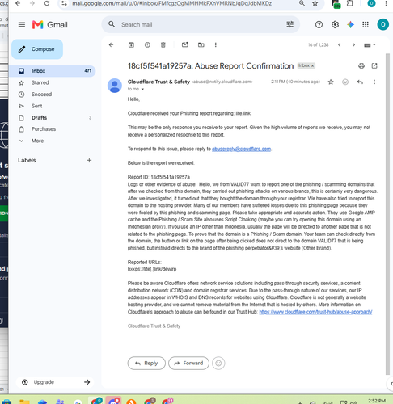The width and height of the screenshot is (393, 404).
Task: Open Cloudflare trust-hub abuse-approach link
Action: [315, 312]
